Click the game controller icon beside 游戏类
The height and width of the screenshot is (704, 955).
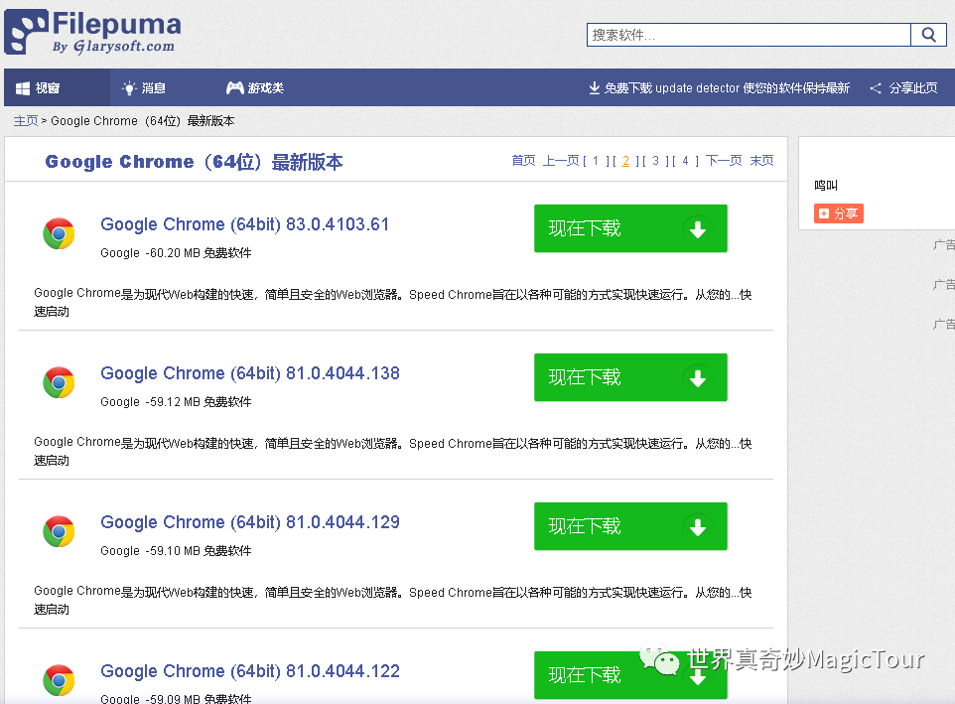[233, 86]
